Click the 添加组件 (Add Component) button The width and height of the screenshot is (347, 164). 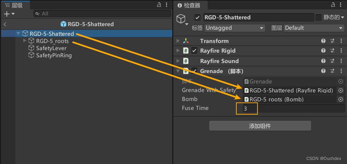click(x=260, y=126)
